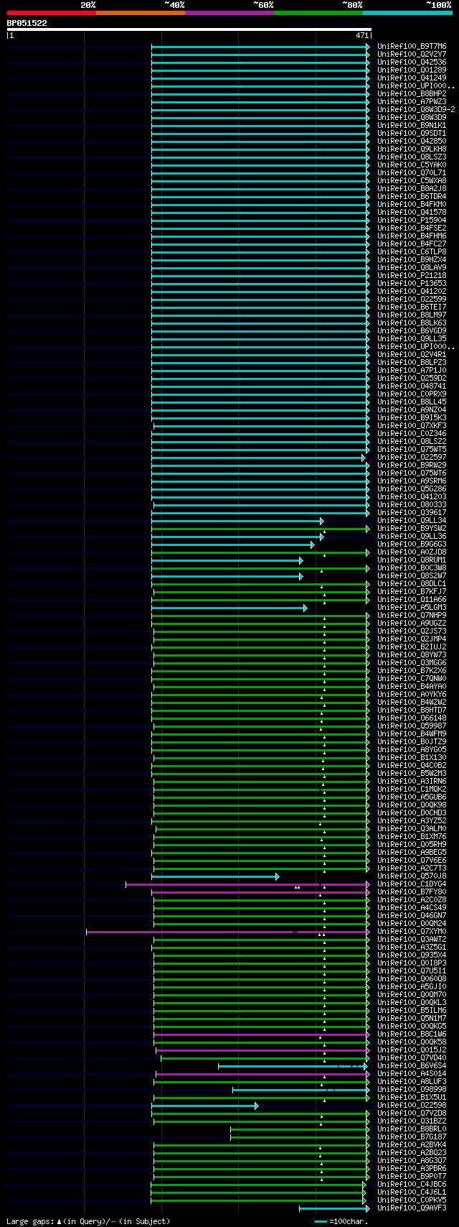Click the cyan ~100% legend segment
Screen dimensions: 459x1227
click(407, 13)
